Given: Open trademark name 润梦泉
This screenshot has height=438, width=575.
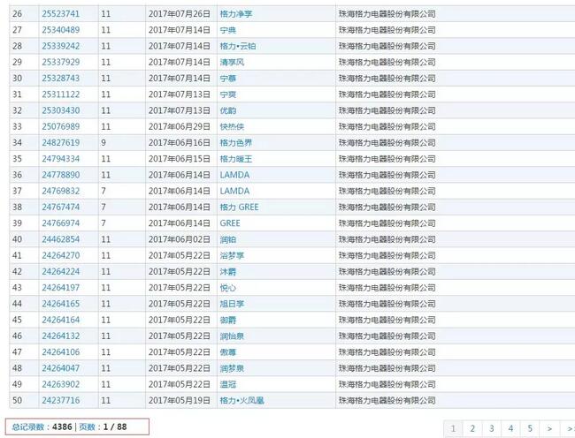Looking at the screenshot, I should pyautogui.click(x=232, y=368).
